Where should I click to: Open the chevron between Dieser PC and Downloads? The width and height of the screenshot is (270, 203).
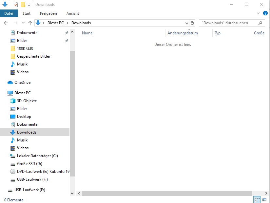[67, 23]
